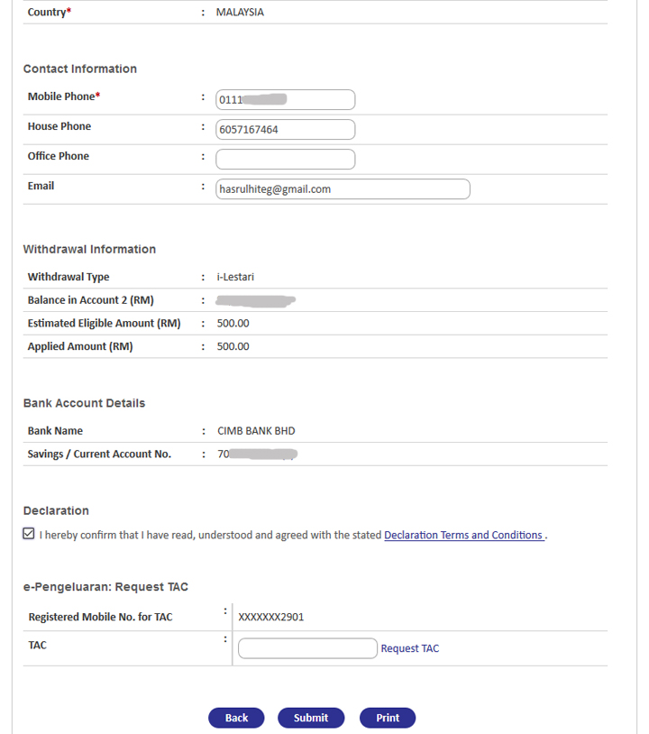Click the Contact Information heading
This screenshot has width=649, height=734.
[80, 69]
